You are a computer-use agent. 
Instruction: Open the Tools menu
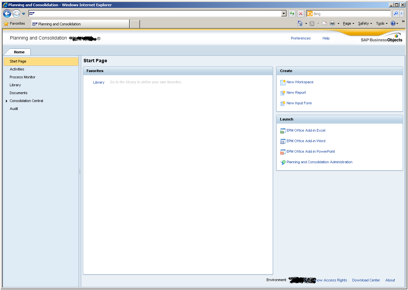pos(382,24)
